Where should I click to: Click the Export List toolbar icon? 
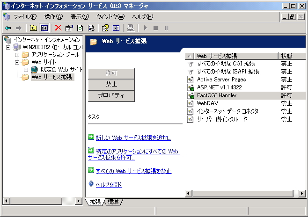coord(91,28)
